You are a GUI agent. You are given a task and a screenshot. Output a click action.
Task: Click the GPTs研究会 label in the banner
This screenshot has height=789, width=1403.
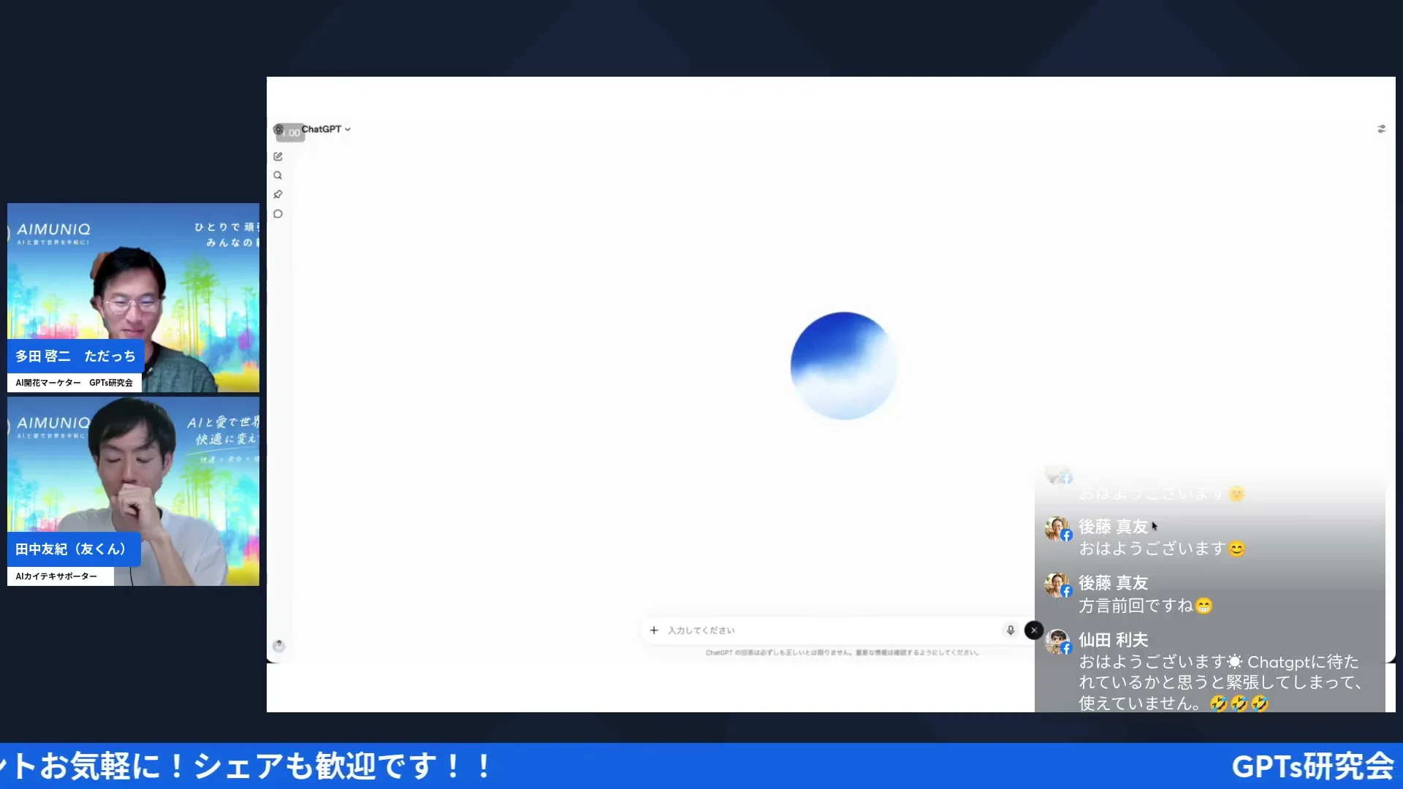click(1312, 766)
